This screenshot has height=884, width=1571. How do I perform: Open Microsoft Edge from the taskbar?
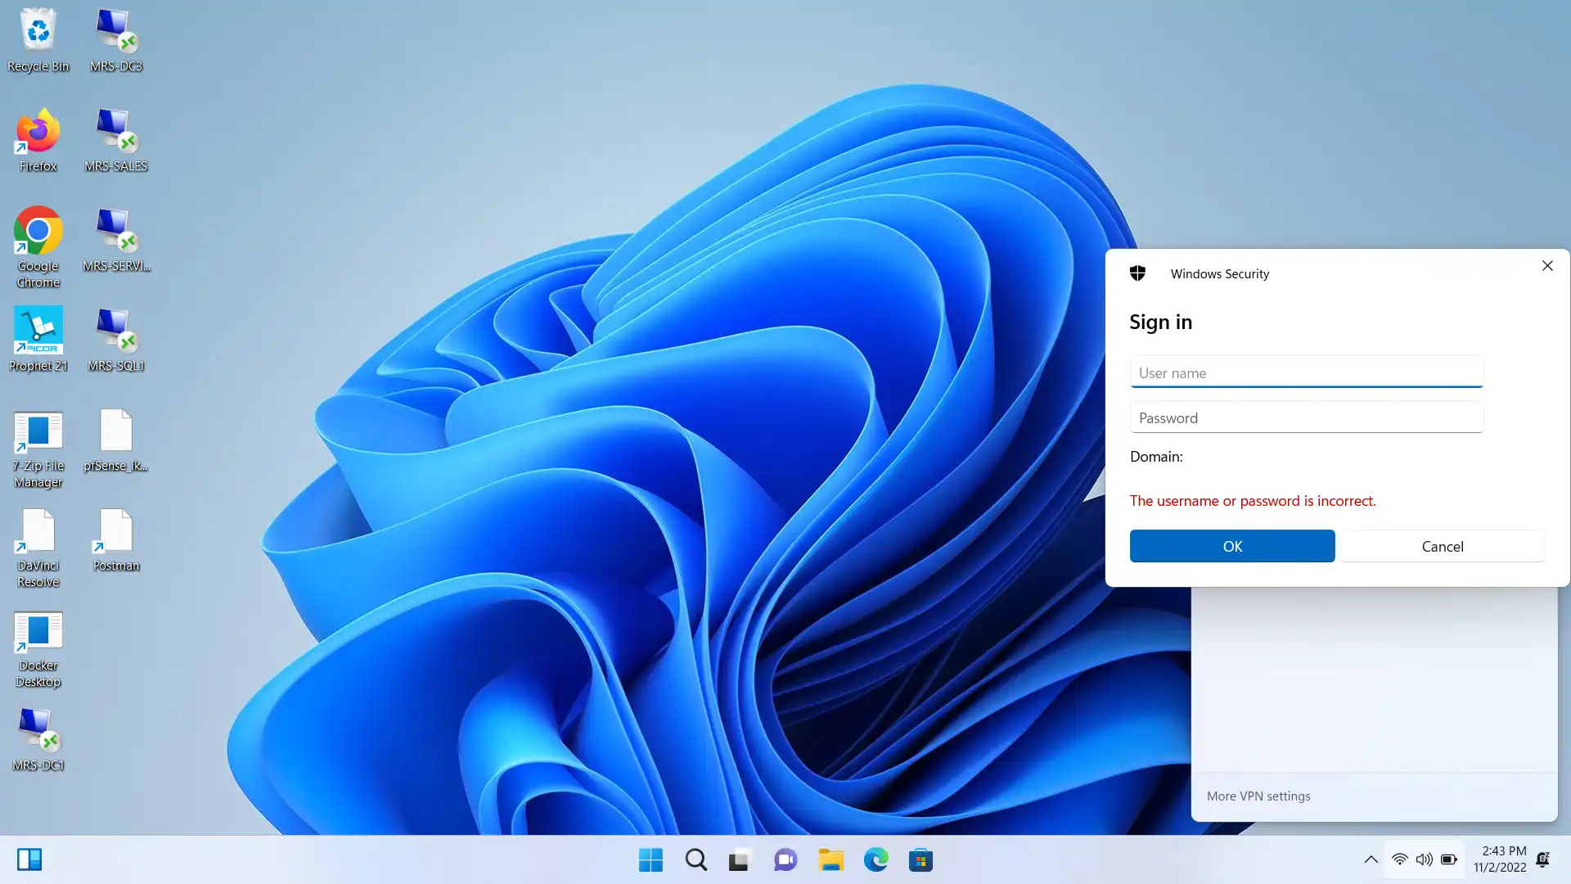(x=876, y=859)
